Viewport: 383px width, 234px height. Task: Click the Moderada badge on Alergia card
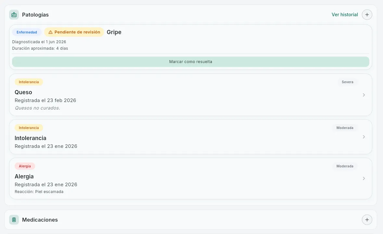tap(345, 166)
